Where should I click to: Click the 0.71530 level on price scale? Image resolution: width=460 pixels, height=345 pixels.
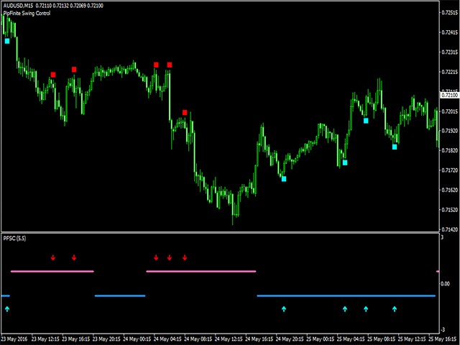[x=449, y=210]
